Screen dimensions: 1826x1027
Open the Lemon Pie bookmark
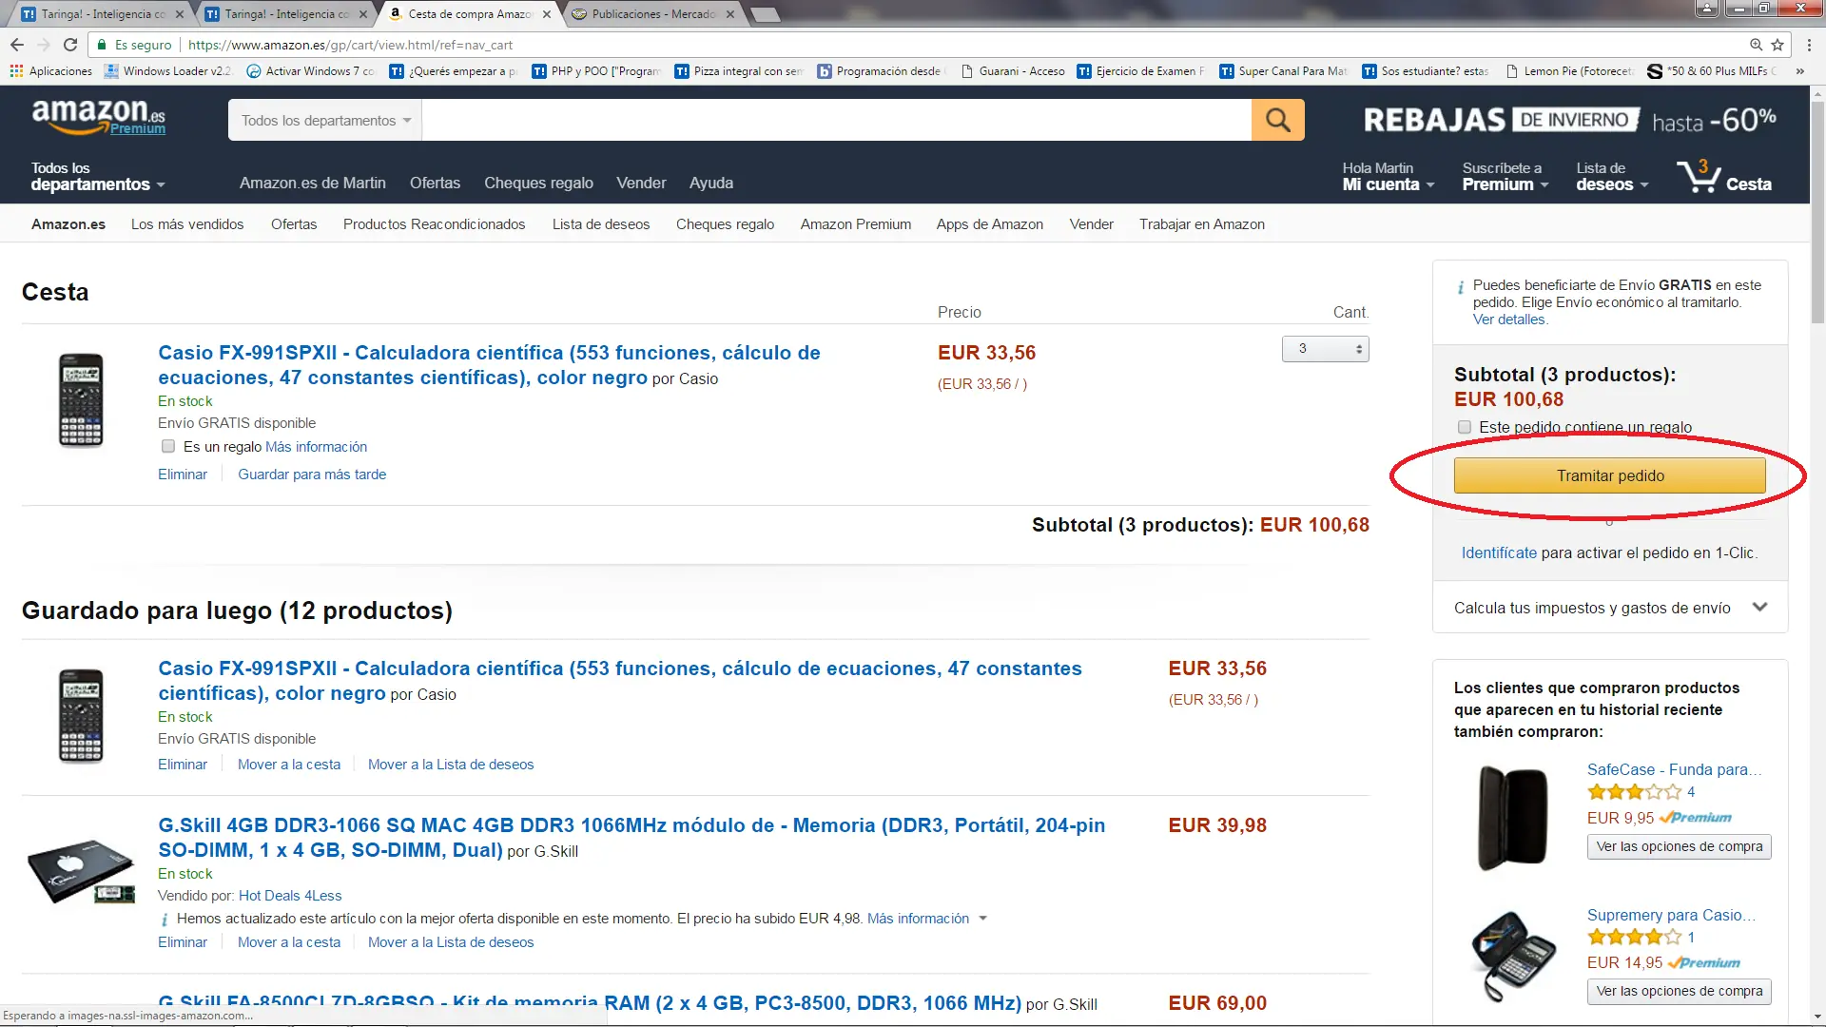click(1569, 71)
